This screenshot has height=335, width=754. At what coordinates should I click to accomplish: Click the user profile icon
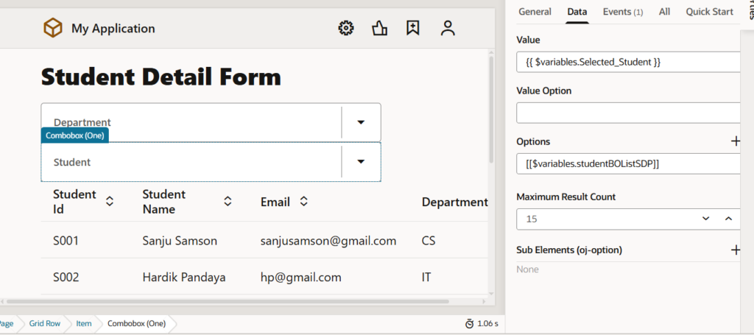[x=448, y=28]
